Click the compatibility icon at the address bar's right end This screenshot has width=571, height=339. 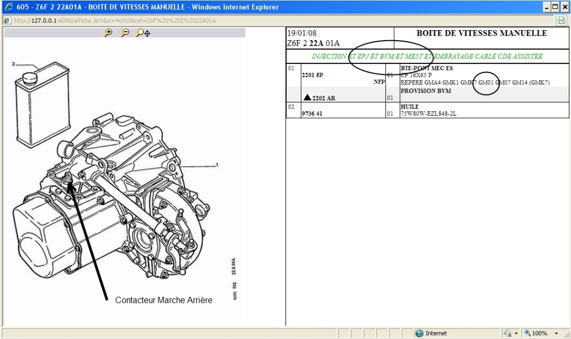(x=562, y=21)
